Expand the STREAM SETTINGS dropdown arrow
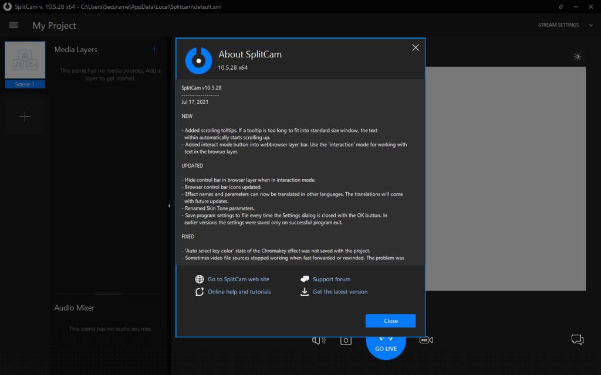Viewport: 601px width, 375px height. pos(590,25)
